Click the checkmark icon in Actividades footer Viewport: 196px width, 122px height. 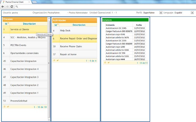click(x=58, y=60)
